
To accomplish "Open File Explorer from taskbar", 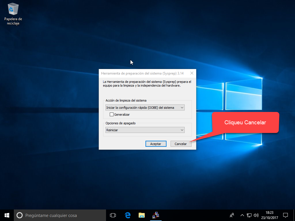I will click(x=141, y=215).
